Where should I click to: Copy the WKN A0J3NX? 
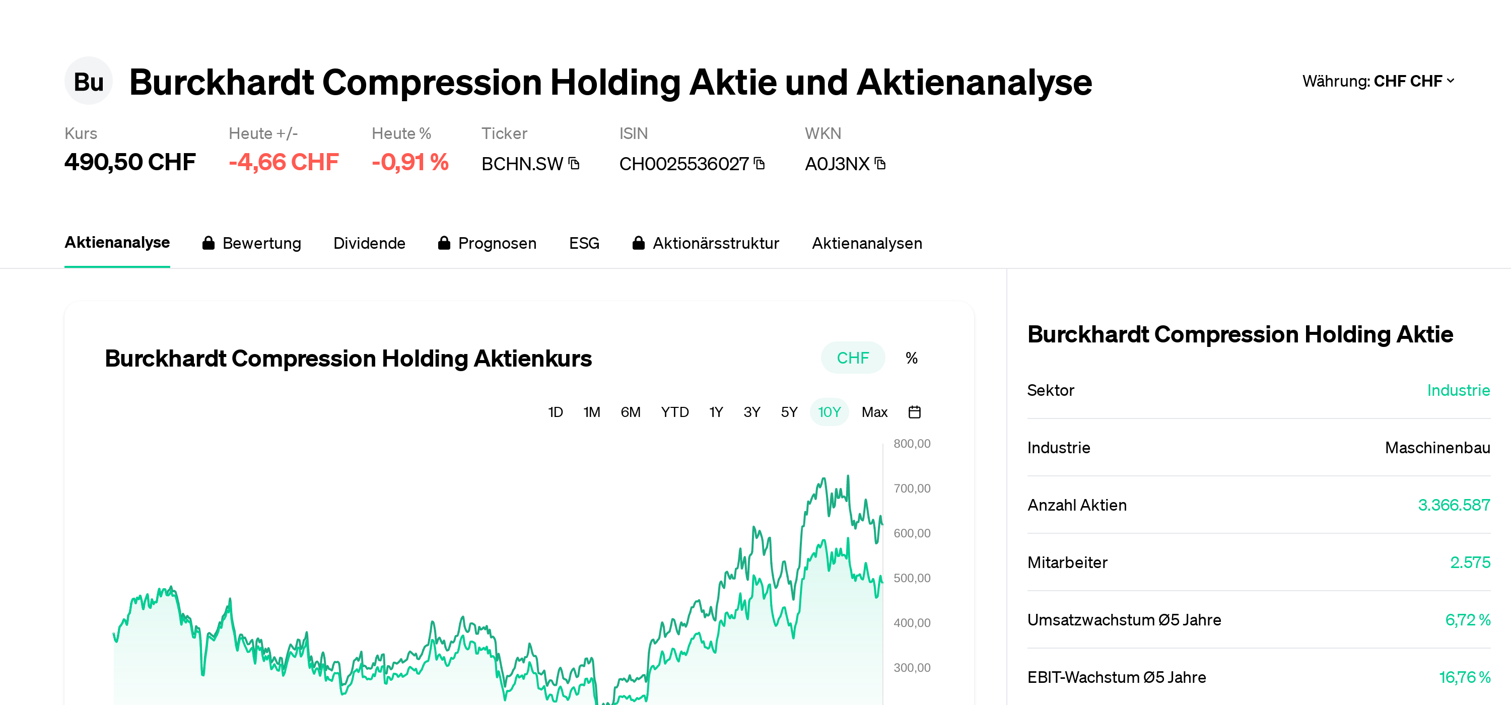(879, 164)
